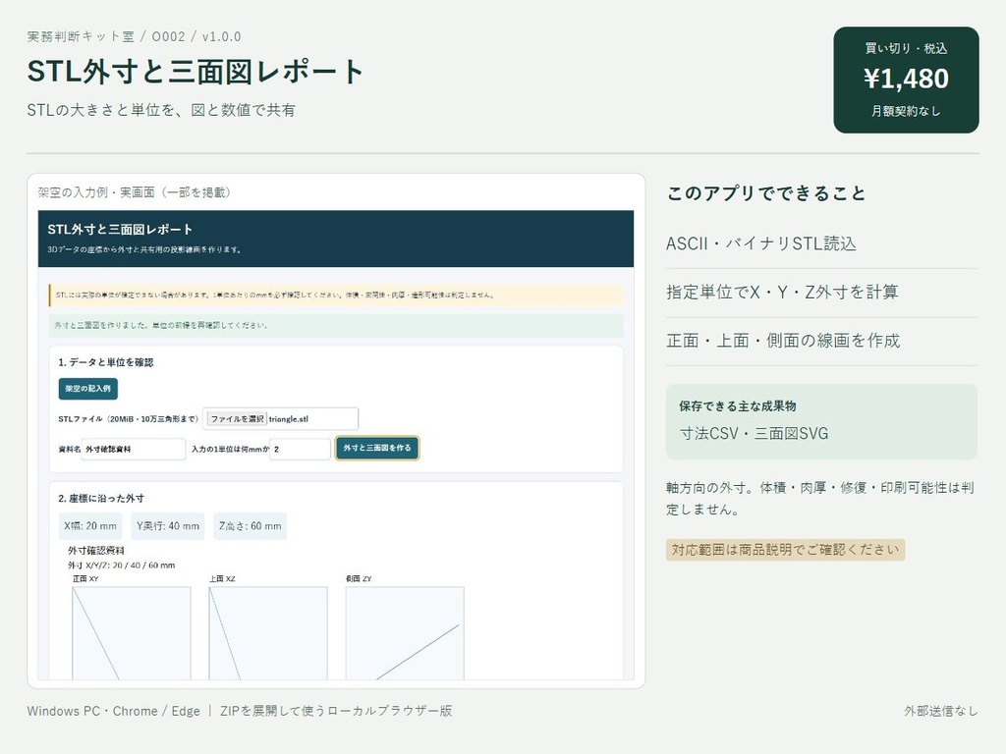This screenshot has height=754, width=1006.
Task: Click 正面・上面・側面の線画を作成 feature line
Action: (x=783, y=341)
